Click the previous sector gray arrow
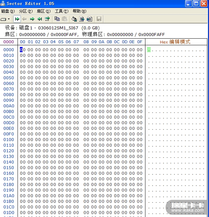 tap(25, 19)
